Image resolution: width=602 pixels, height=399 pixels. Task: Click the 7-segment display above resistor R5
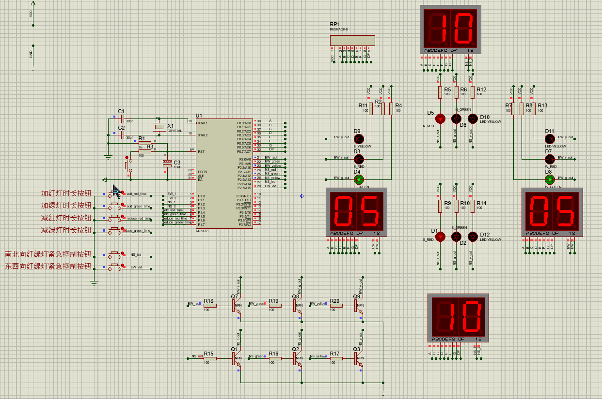450,30
